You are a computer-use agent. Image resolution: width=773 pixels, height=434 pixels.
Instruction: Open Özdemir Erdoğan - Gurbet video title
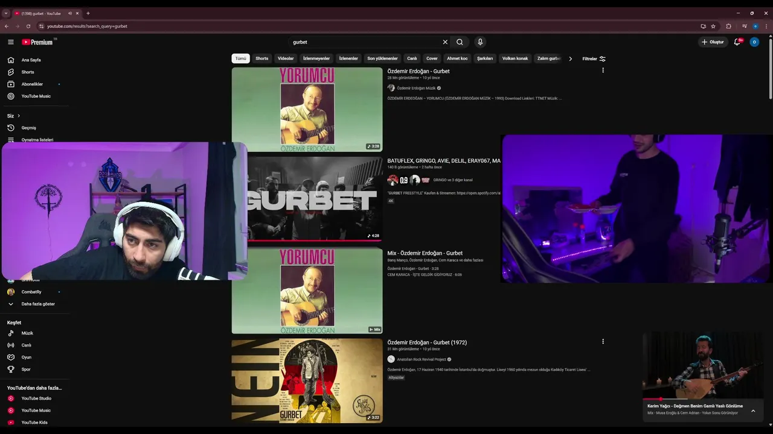point(419,71)
